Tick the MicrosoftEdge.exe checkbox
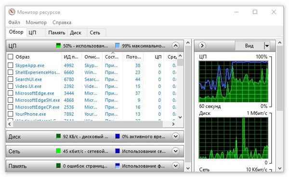This screenshot has height=177, width=289. coord(11,93)
